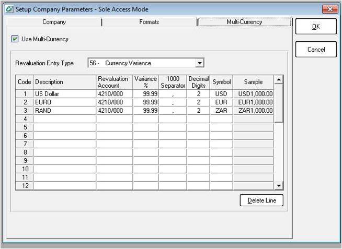Click the RAND revaluation account cell
The image size is (342, 249).
(x=114, y=111)
